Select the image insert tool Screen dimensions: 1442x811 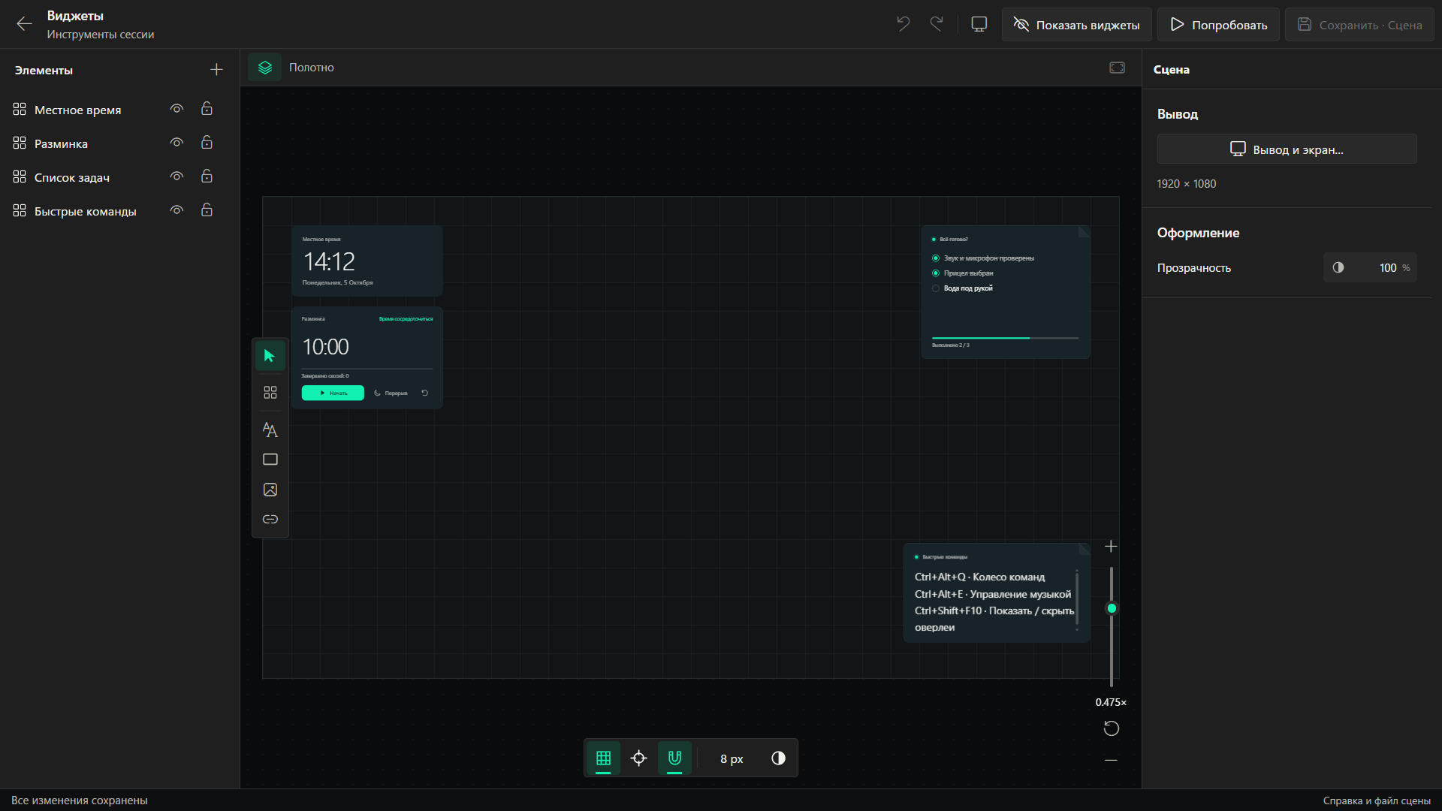coord(270,490)
